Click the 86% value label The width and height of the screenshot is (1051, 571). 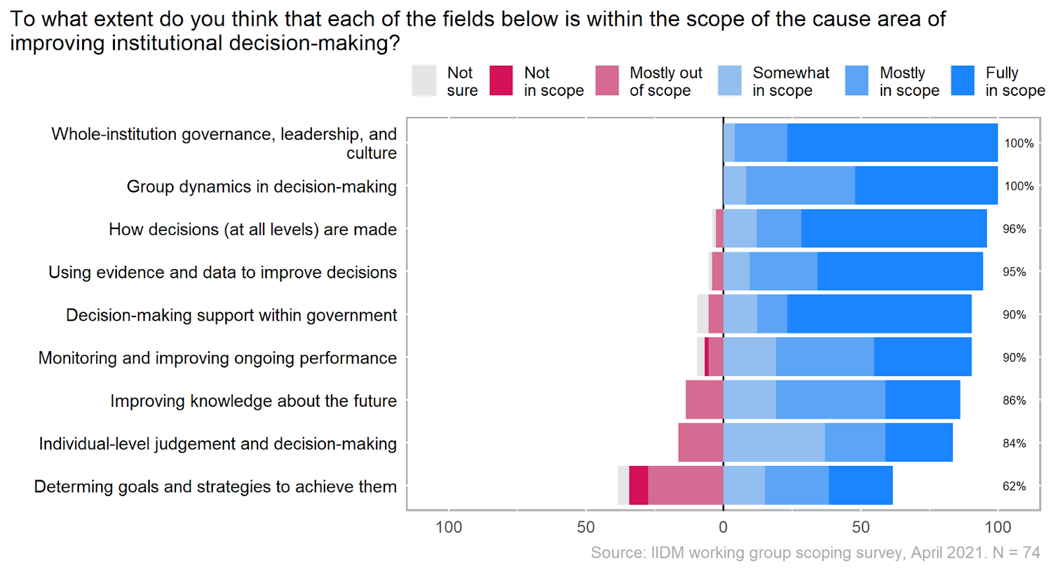[x=1014, y=400]
